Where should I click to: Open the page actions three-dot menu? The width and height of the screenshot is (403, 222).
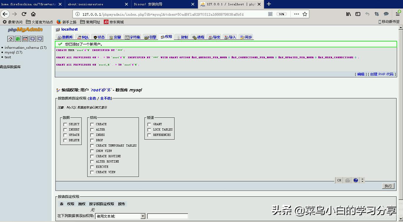(297, 14)
